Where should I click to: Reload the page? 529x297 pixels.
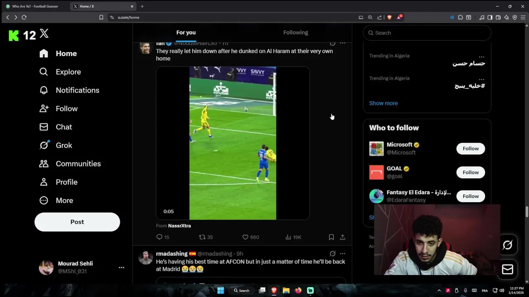[x=24, y=17]
